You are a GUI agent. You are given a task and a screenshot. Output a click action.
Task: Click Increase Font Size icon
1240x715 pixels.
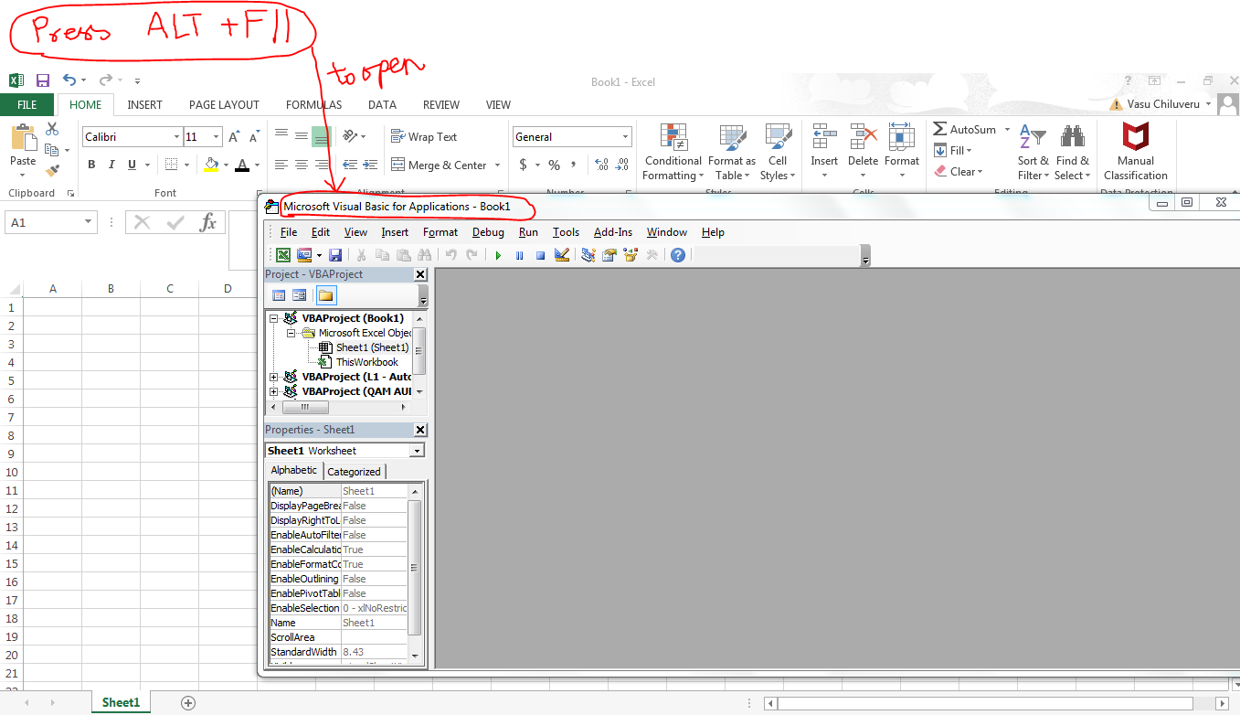click(234, 137)
